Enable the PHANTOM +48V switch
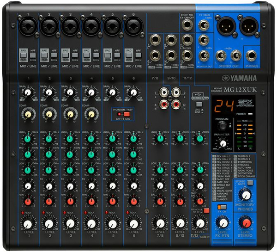 coord(126,114)
